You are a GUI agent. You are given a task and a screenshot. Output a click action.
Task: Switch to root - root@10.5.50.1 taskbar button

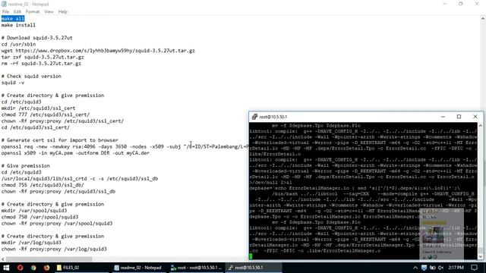coord(196,268)
